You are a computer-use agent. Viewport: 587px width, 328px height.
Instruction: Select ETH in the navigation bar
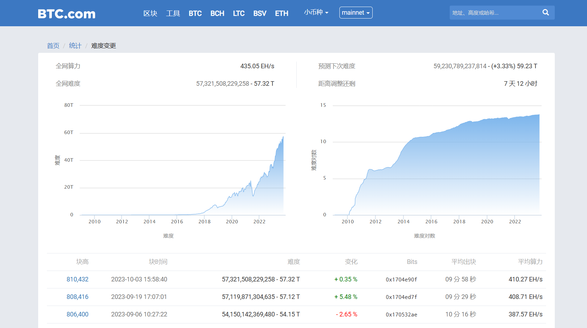tap(282, 13)
